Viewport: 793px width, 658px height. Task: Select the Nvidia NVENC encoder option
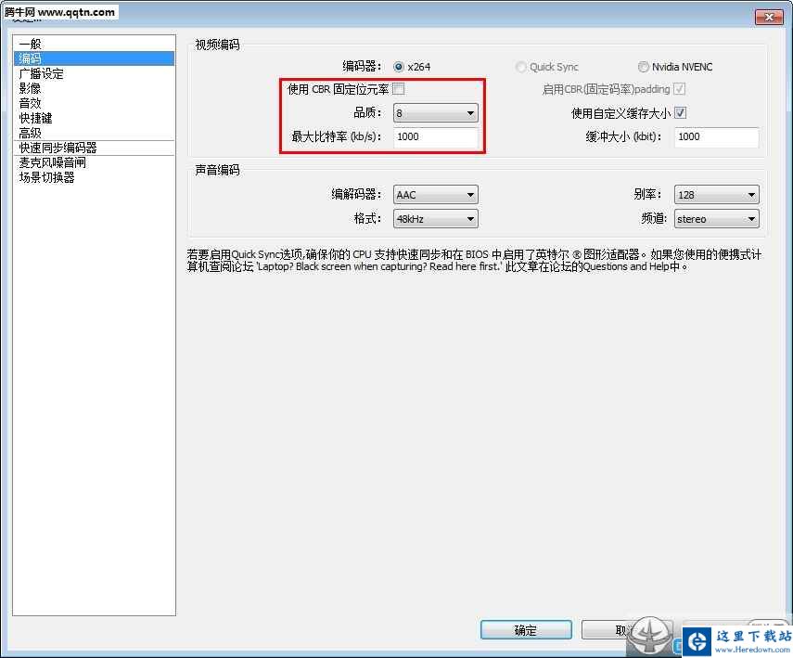[x=644, y=67]
